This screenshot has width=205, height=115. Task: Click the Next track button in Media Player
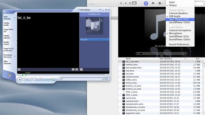pyautogui.click(x=35, y=80)
